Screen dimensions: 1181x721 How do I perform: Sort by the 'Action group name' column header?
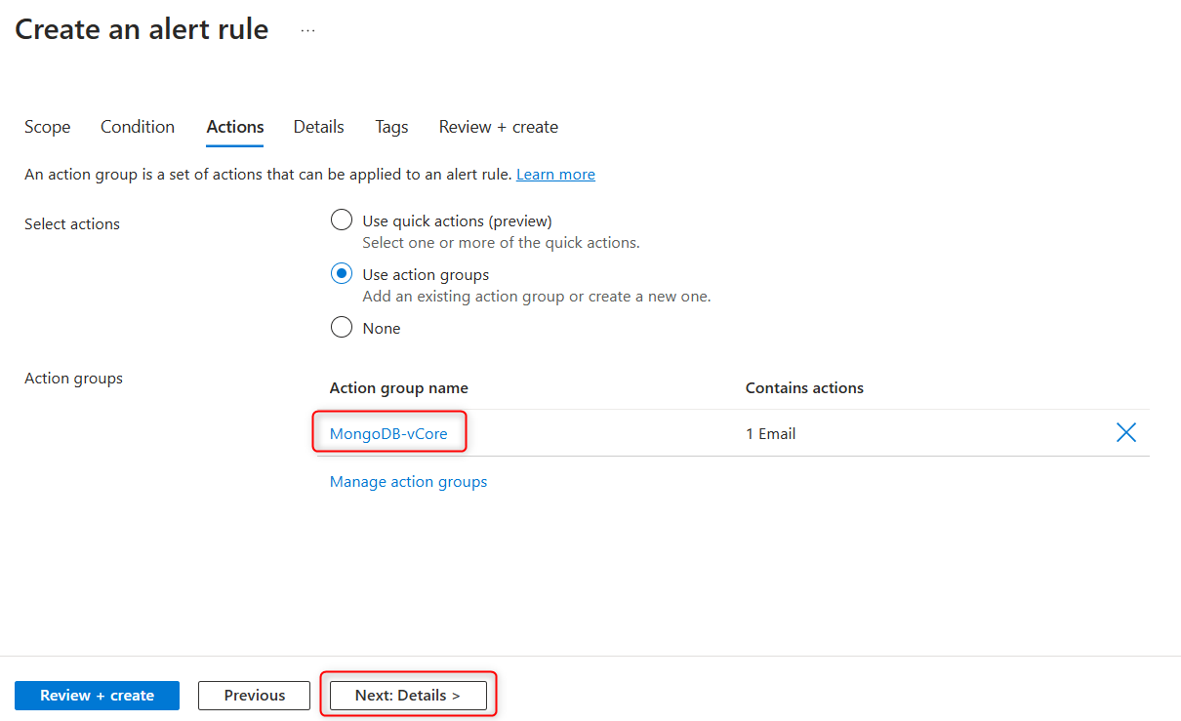[399, 387]
